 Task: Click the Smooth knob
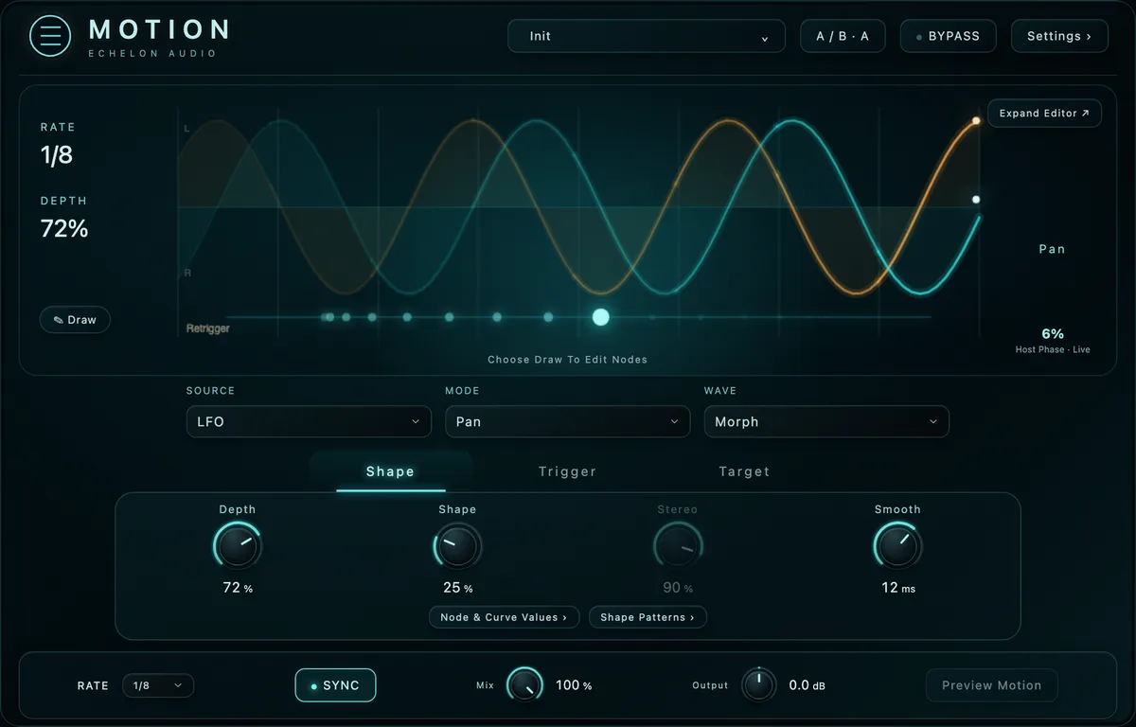[x=897, y=546]
